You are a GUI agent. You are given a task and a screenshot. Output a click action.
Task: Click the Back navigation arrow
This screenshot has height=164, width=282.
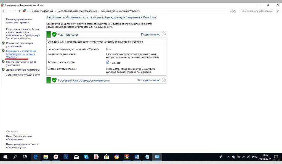click(x=4, y=11)
